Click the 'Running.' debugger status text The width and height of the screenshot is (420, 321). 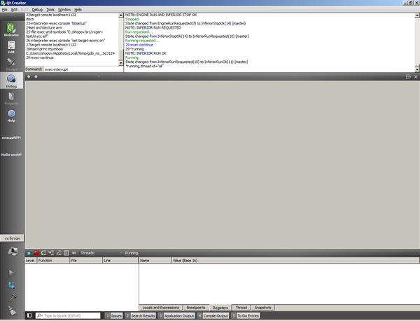tap(132, 253)
